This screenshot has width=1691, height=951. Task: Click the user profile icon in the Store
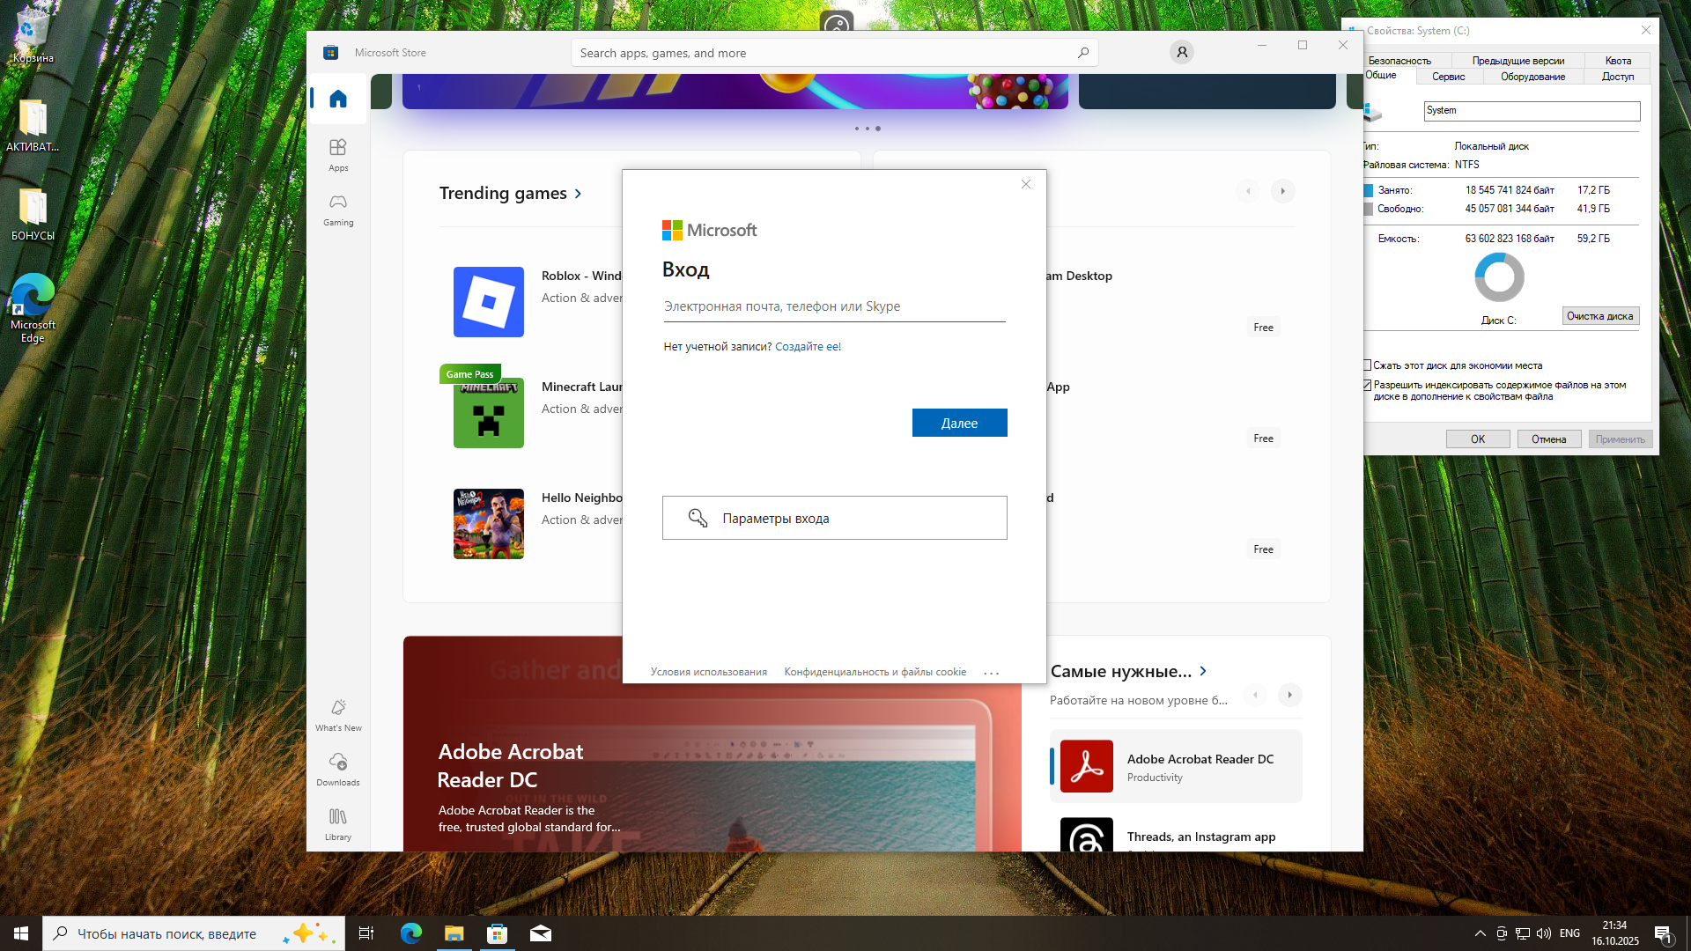coord(1182,53)
